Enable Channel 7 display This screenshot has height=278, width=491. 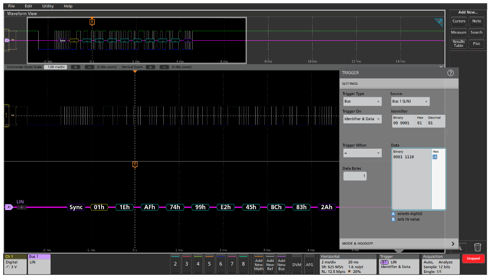tap(231, 264)
